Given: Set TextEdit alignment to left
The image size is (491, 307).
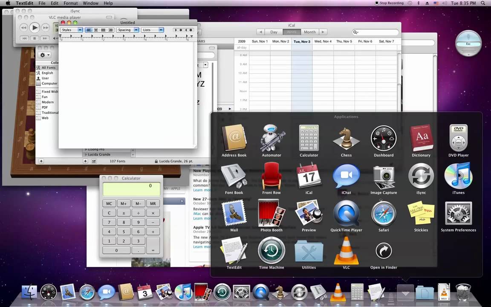Looking at the screenshot, I should pos(89,30).
